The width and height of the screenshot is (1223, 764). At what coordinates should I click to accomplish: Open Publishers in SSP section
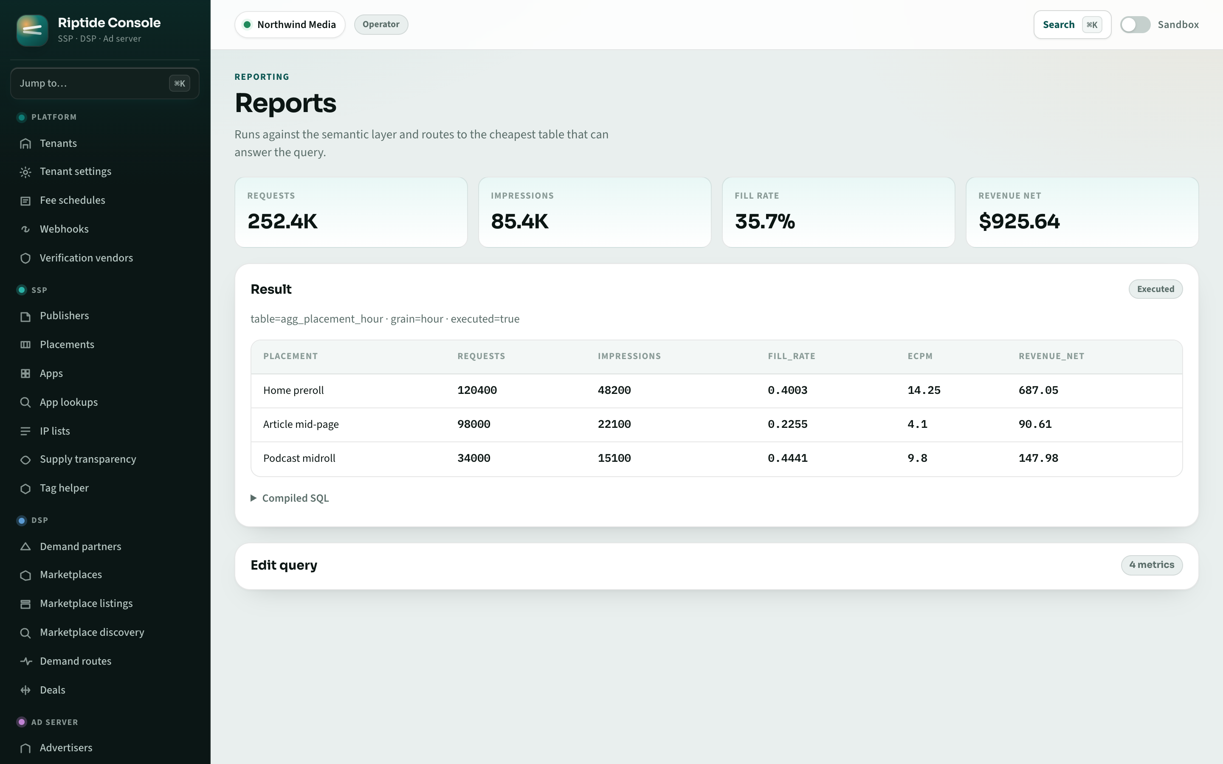coord(104,316)
